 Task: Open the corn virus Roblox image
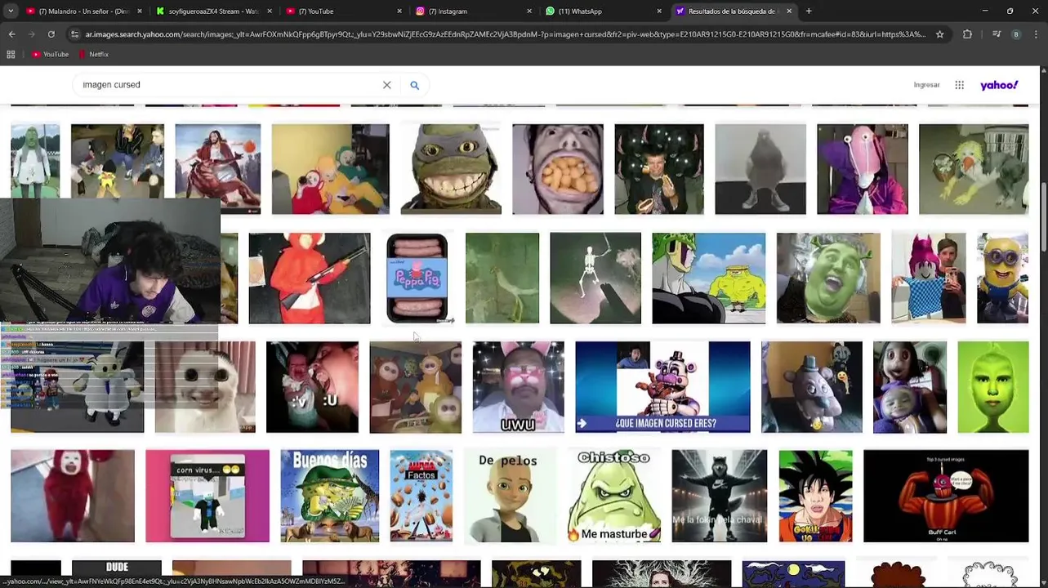207,496
